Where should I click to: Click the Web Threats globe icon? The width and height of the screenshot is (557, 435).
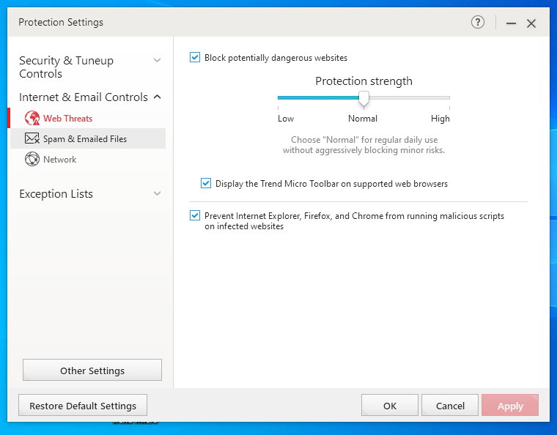[32, 118]
